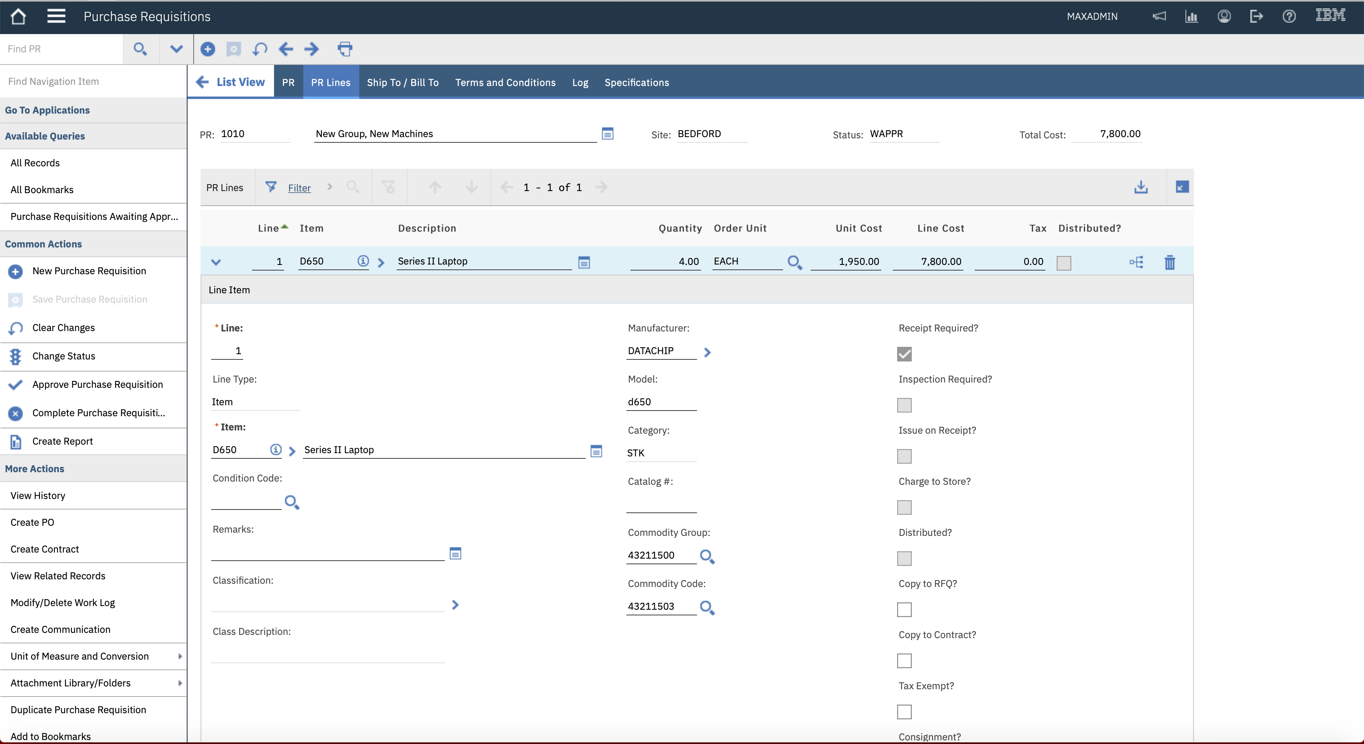Viewport: 1364px width, 744px height.
Task: Collapse line 1 details chevron
Action: click(x=216, y=262)
